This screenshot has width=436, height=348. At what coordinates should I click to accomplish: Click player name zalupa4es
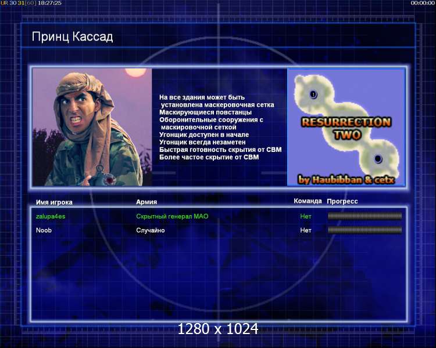pyautogui.click(x=51, y=216)
